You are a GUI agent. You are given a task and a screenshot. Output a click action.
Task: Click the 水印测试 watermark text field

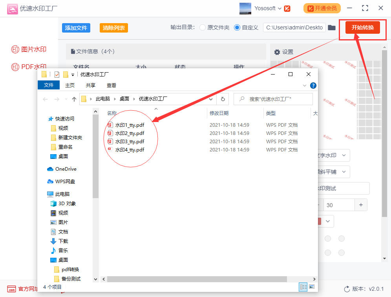[343, 188]
